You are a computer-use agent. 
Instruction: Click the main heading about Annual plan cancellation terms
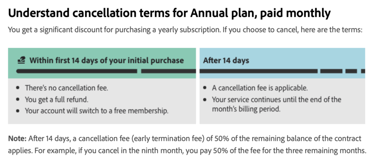(169, 13)
